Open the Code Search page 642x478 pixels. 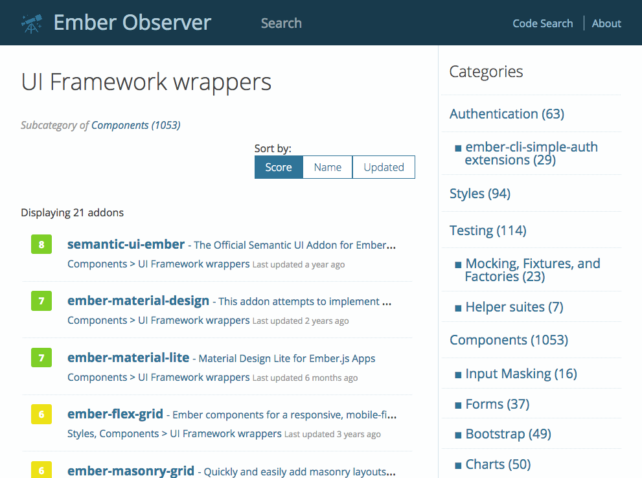tap(542, 23)
